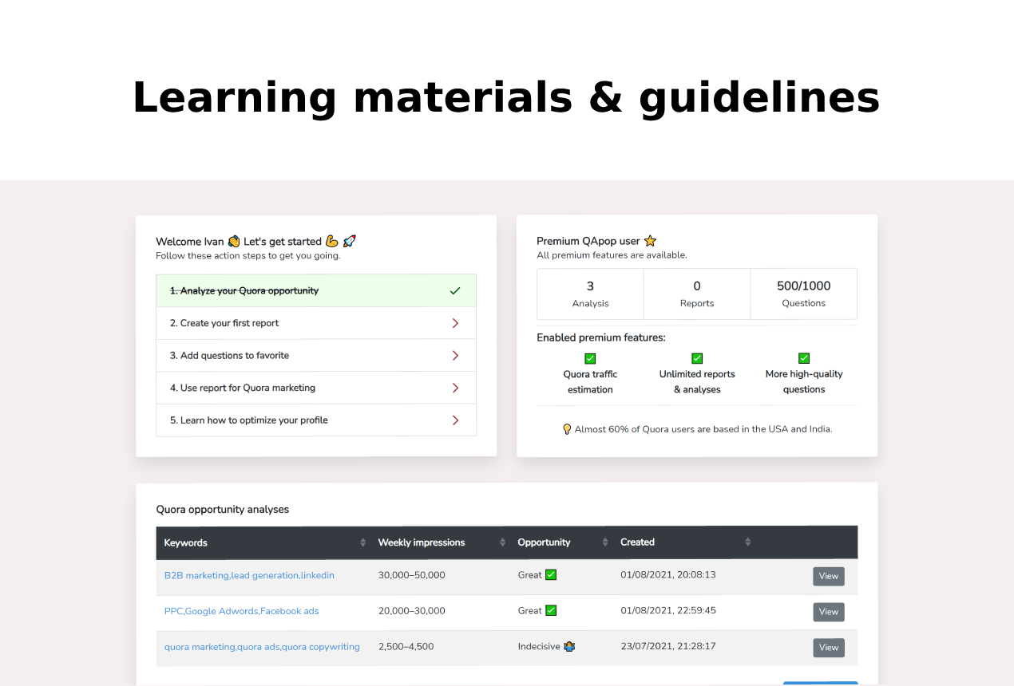Click the rocket emoji in welcome heading
Image resolution: width=1014 pixels, height=686 pixels.
click(x=350, y=240)
